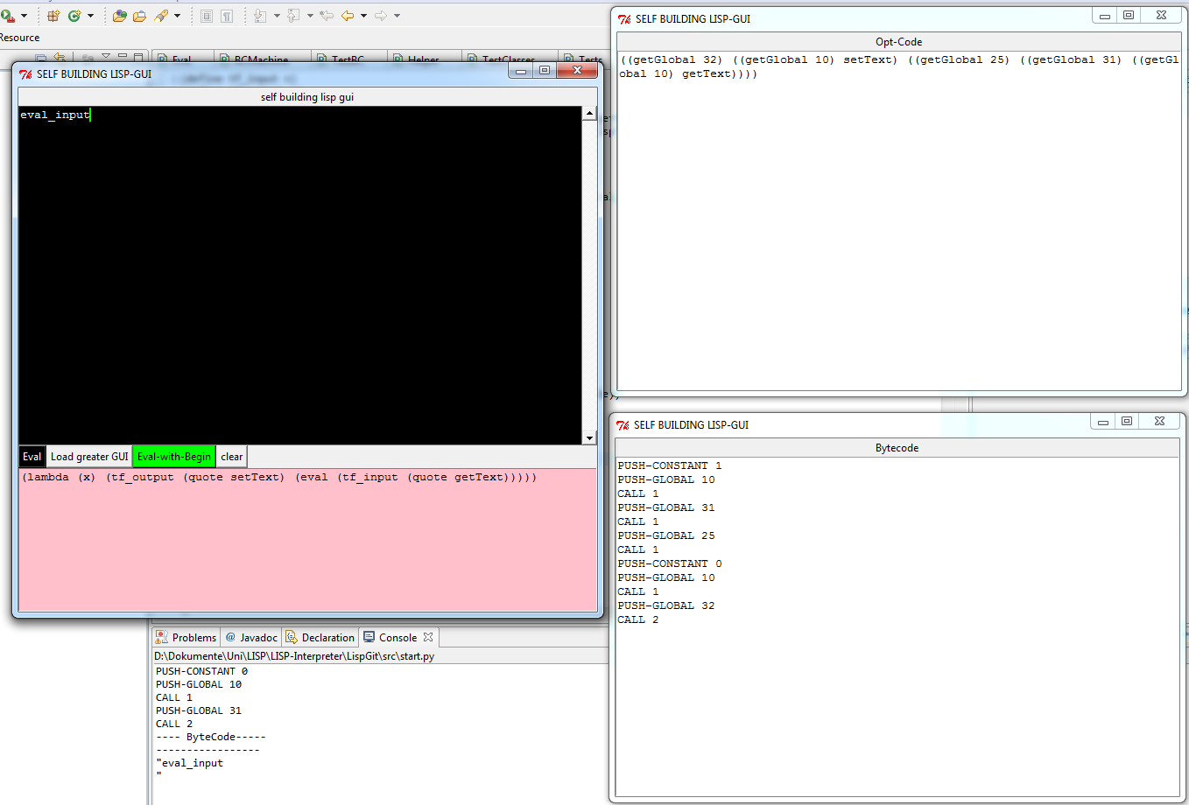Viewport: 1189px width, 805px height.
Task: Click the start.py path in Console view
Action: tap(294, 656)
